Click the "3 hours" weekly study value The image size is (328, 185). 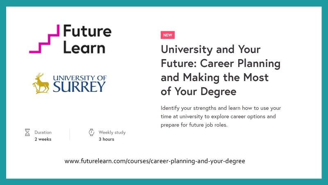(107, 139)
